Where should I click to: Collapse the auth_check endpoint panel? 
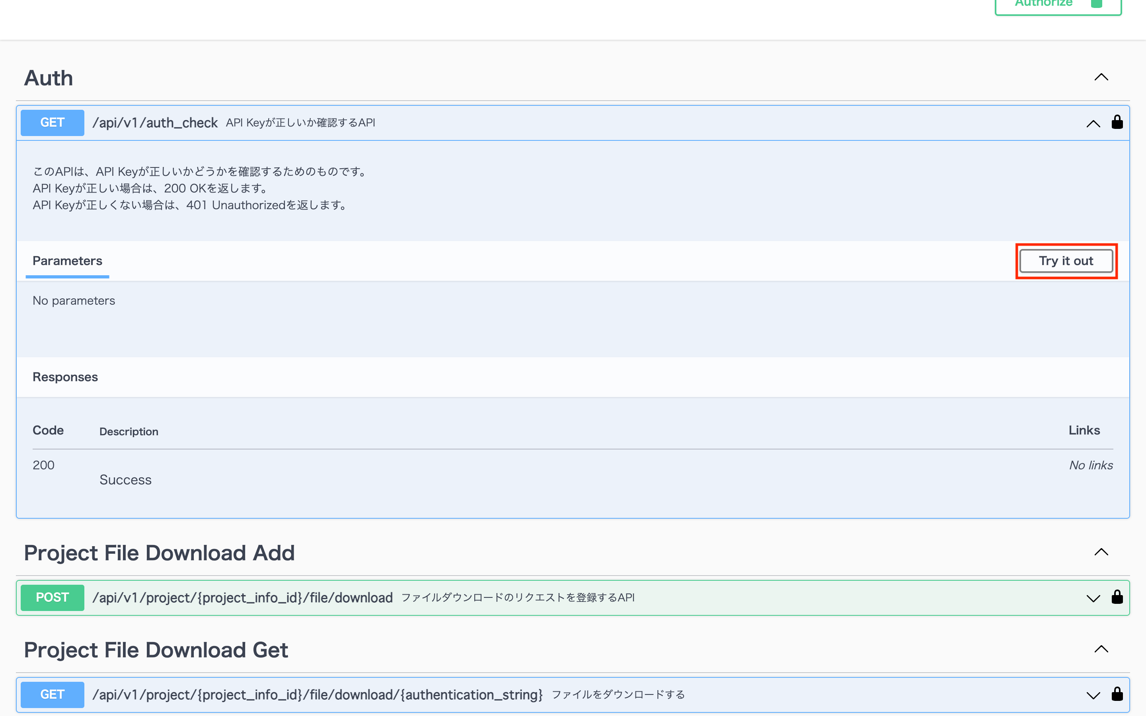click(x=1093, y=124)
